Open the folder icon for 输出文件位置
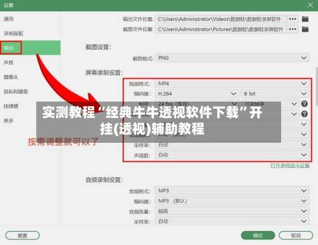 point(305,19)
